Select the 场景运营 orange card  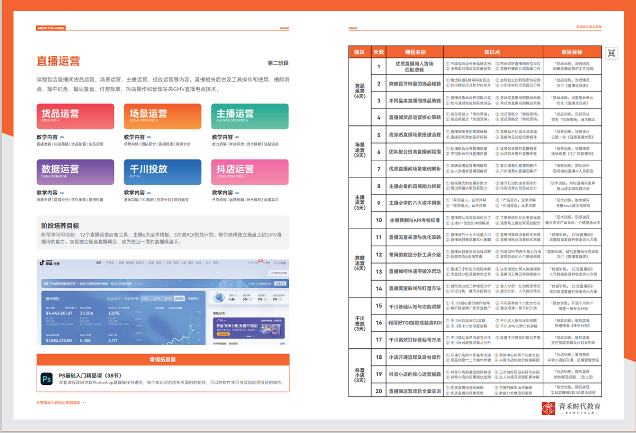point(163,116)
